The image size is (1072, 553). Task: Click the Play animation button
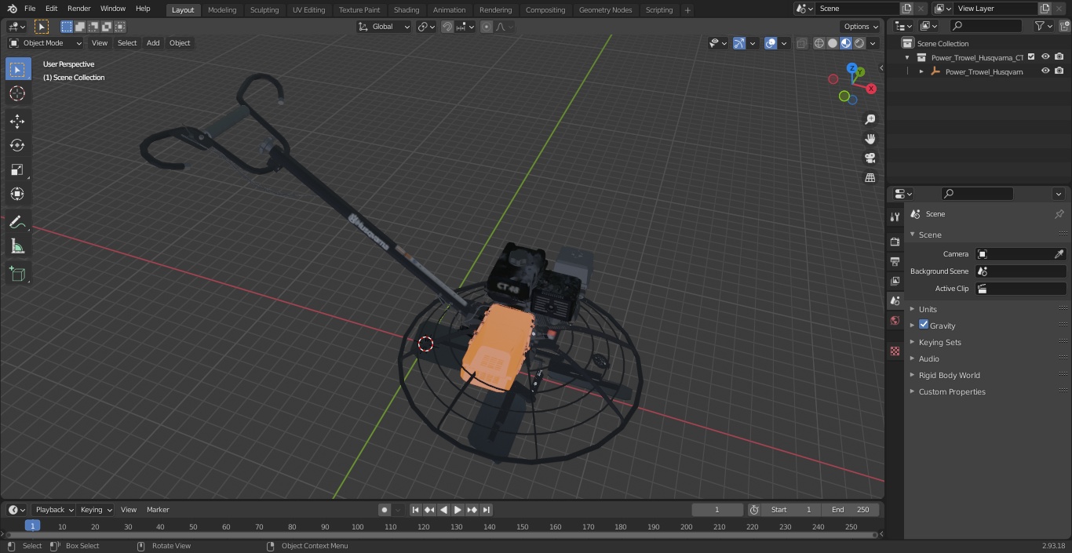pos(458,510)
